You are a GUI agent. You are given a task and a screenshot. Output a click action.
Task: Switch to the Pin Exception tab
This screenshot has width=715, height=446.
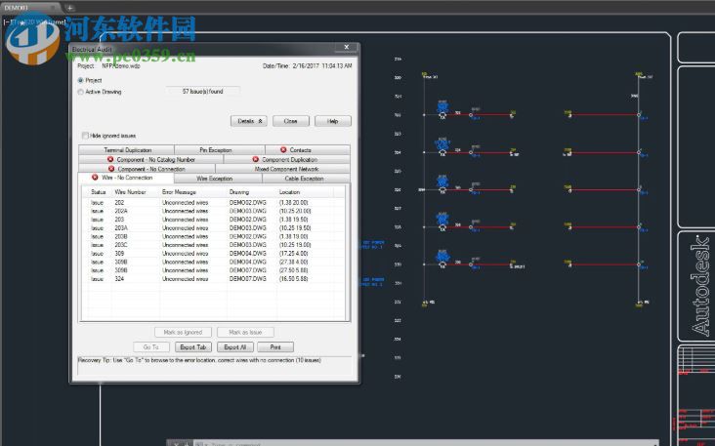[x=220, y=150]
